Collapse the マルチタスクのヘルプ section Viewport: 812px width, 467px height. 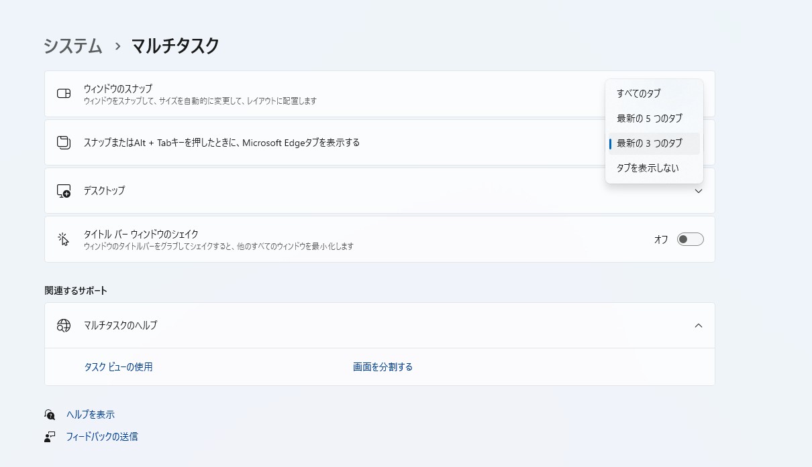click(699, 326)
